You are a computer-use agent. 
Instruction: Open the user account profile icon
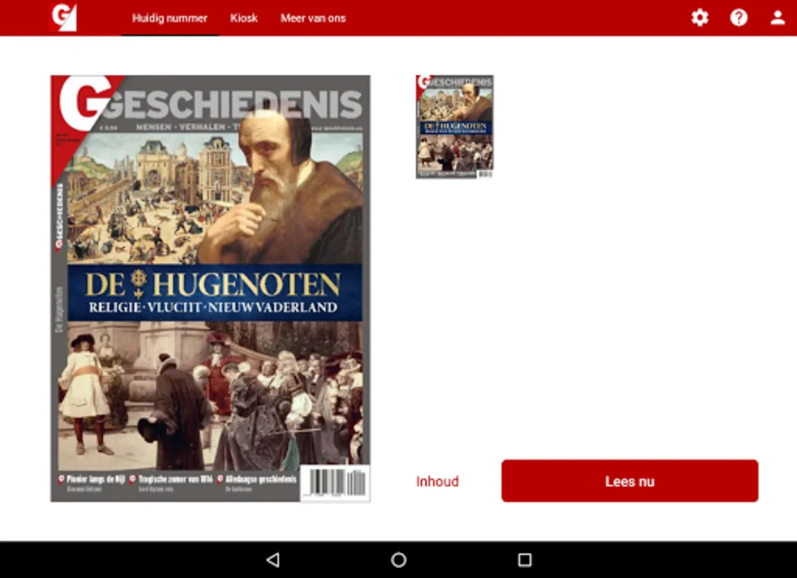pyautogui.click(x=778, y=17)
